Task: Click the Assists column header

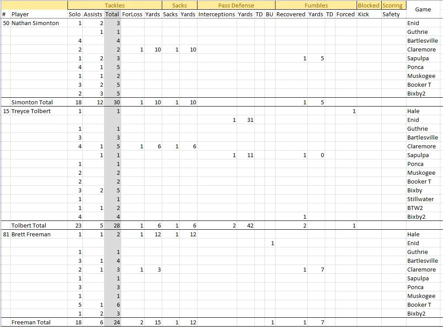Action: point(93,14)
